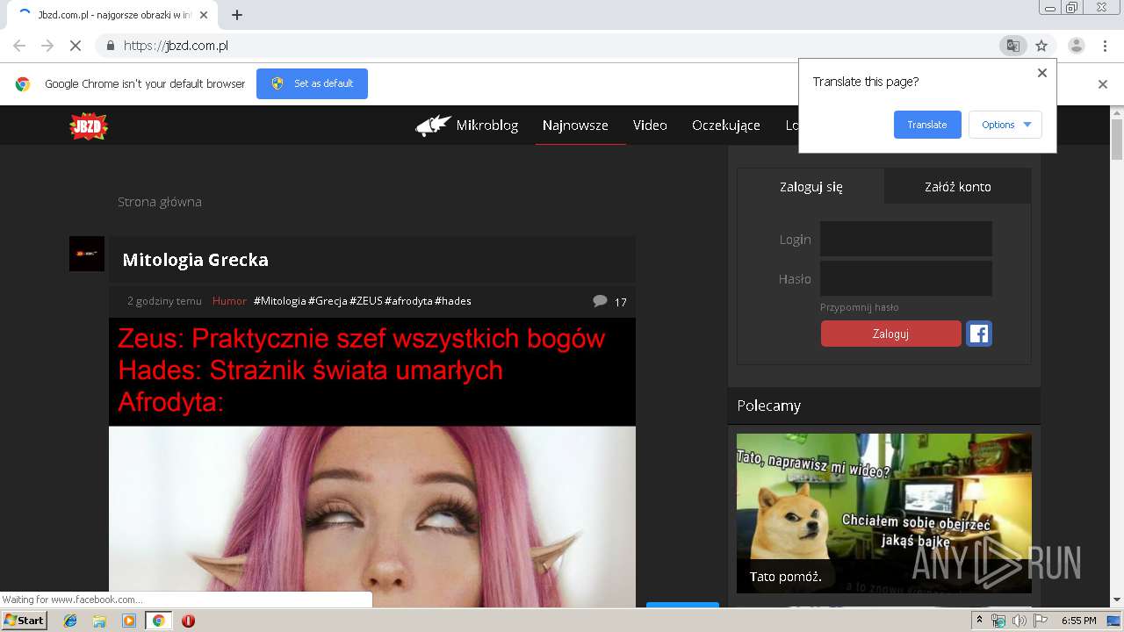The width and height of the screenshot is (1124, 632).
Task: Open the Chrome profile avatar icon
Action: click(x=1076, y=46)
